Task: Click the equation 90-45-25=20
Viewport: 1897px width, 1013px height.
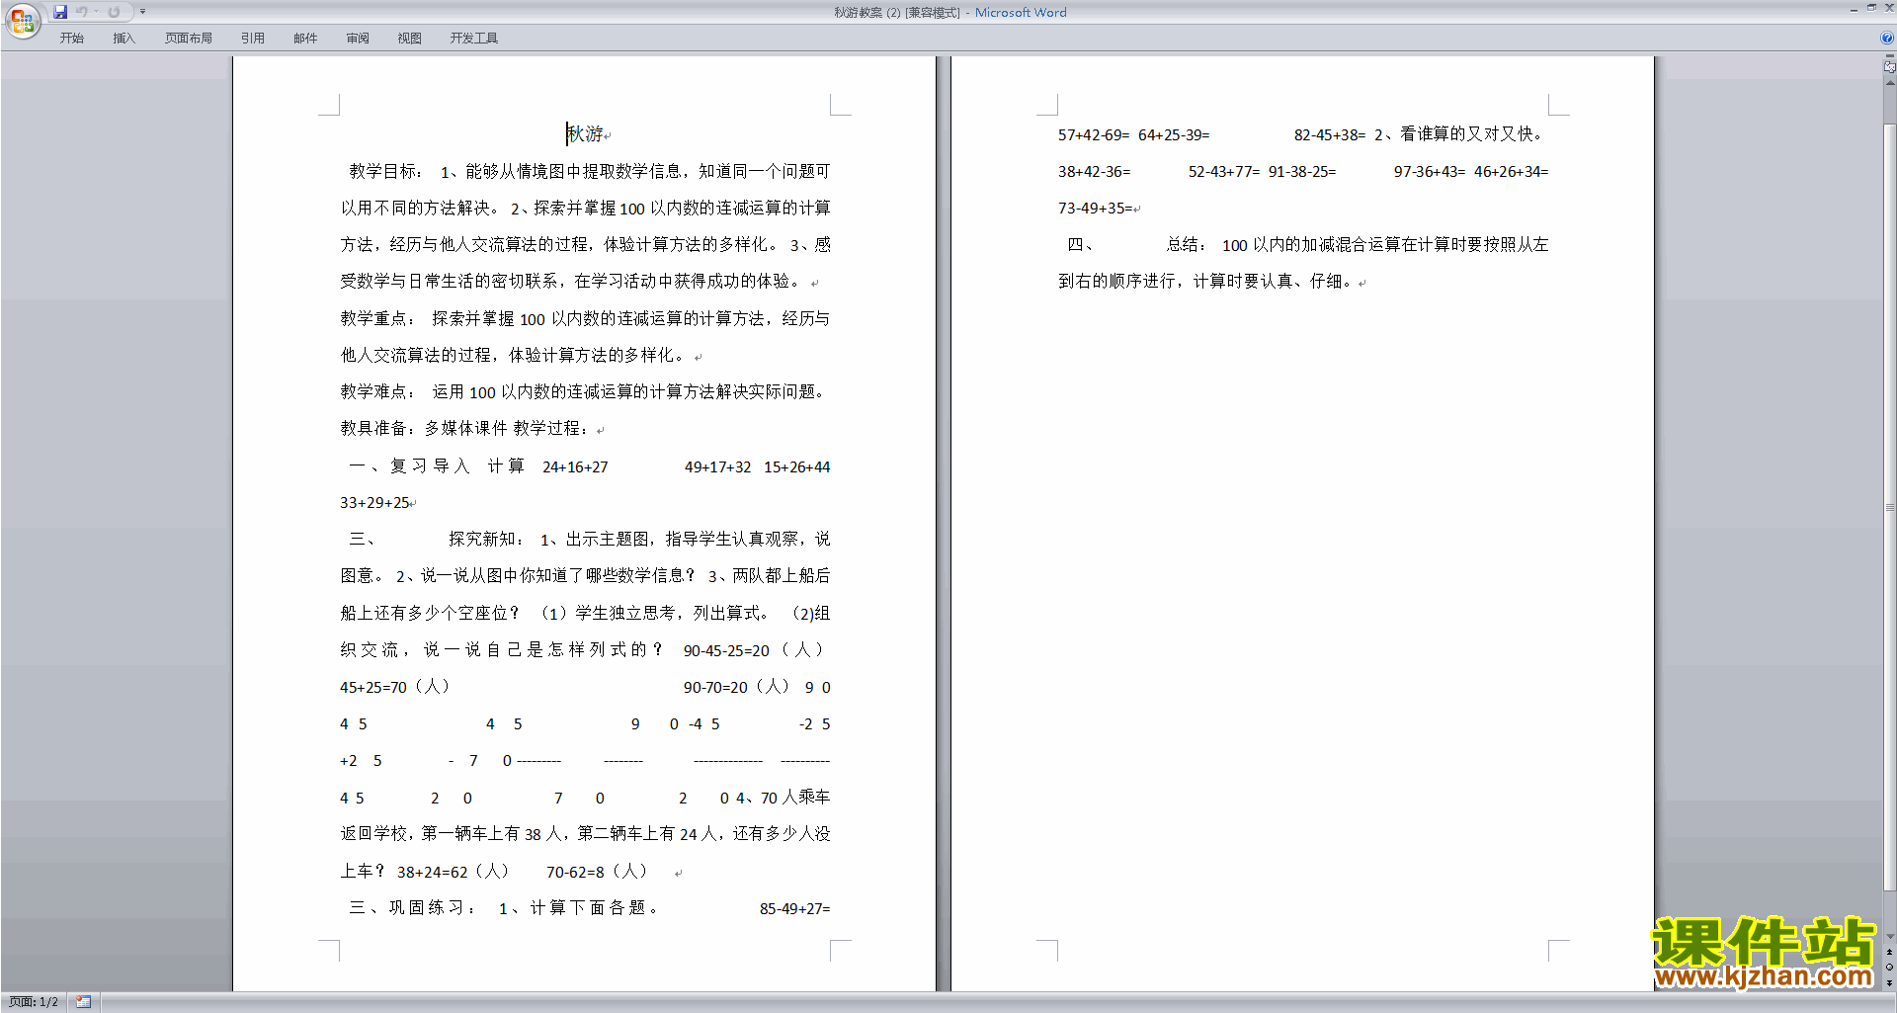Action: pos(726,650)
